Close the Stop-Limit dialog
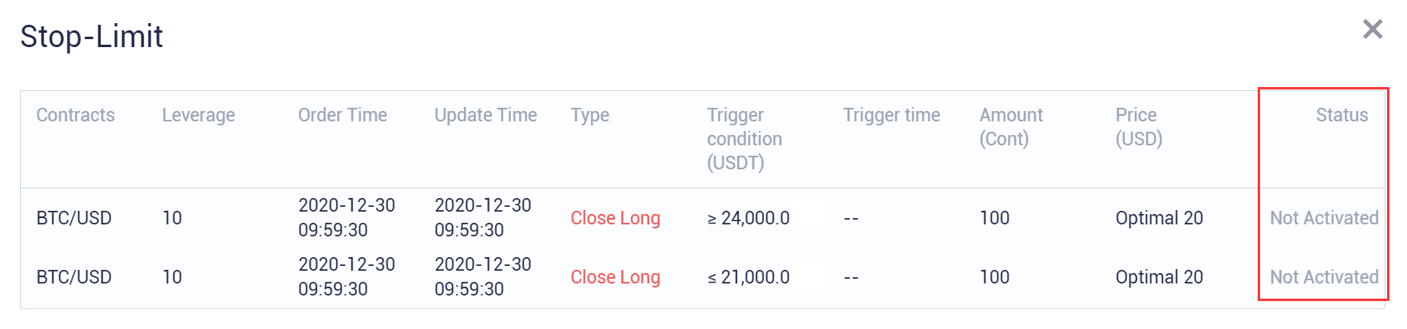The width and height of the screenshot is (1407, 329). [x=1372, y=30]
